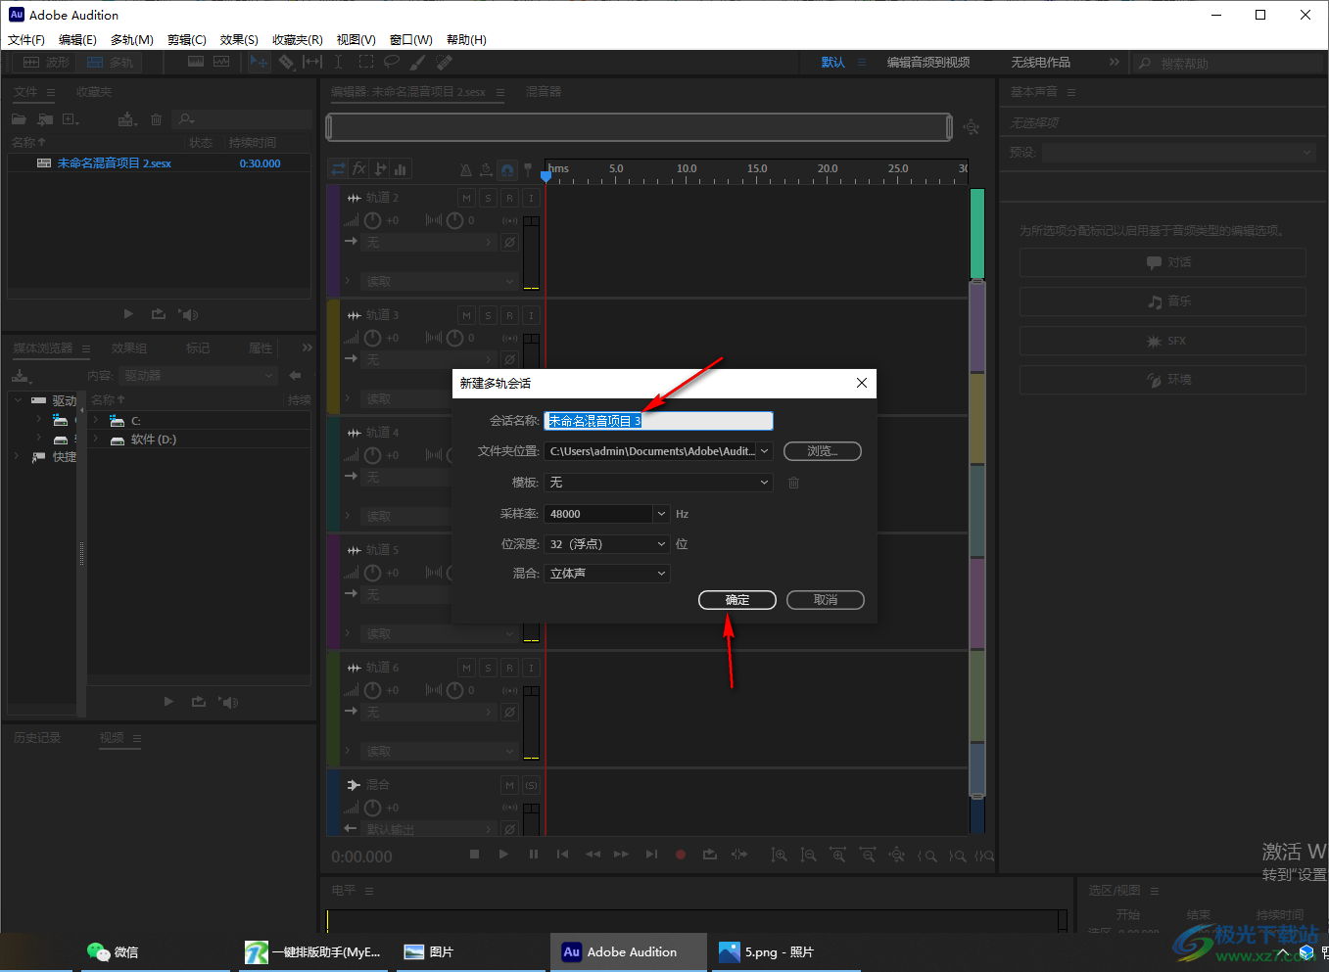Show spectral frequency display icon
1329x972 pixels.
coord(196,62)
